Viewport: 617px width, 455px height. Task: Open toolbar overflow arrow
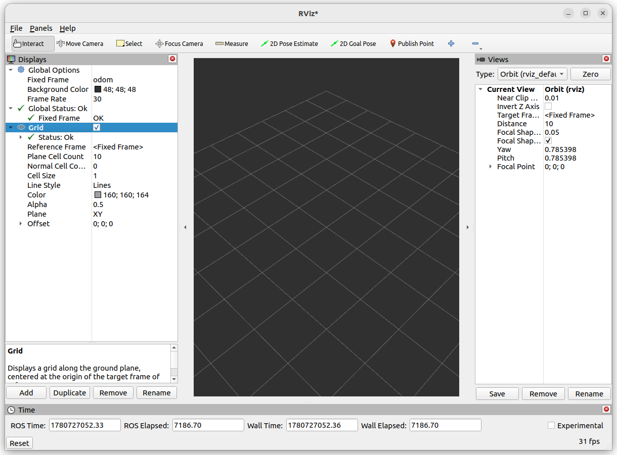481,49
